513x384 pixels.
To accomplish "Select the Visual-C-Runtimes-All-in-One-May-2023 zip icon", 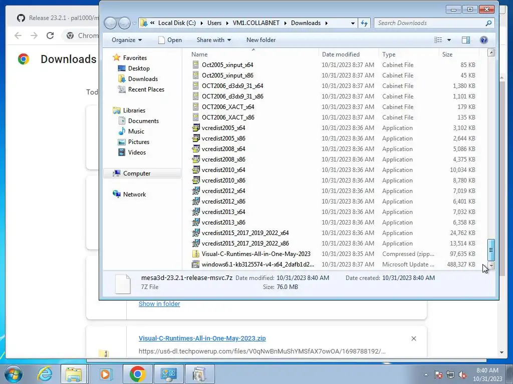I will coord(196,253).
